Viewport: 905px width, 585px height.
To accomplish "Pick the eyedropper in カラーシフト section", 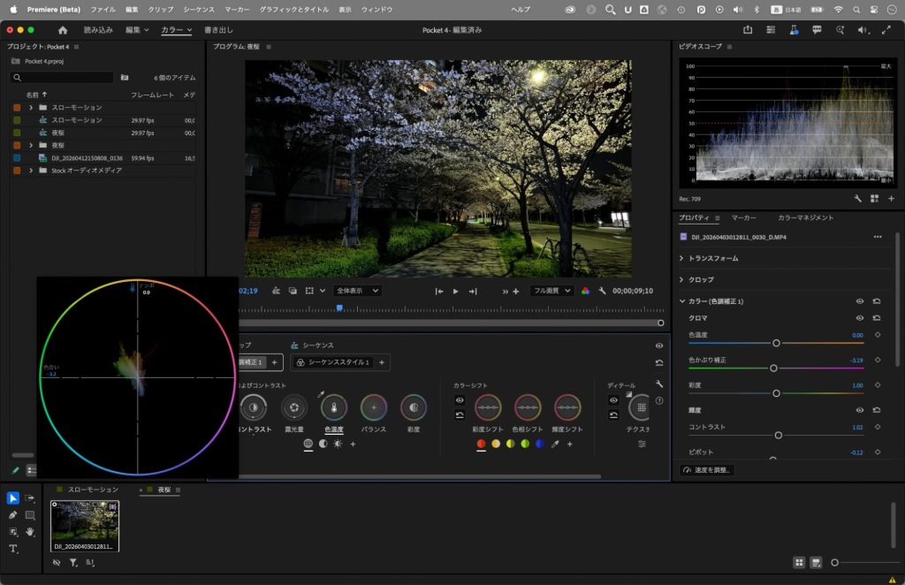I will (x=555, y=444).
